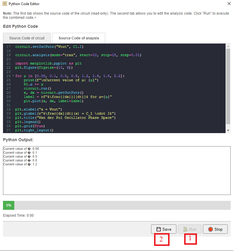Click the circuit.run() line
Viewport: 236px width, 251px height.
click(x=37, y=88)
